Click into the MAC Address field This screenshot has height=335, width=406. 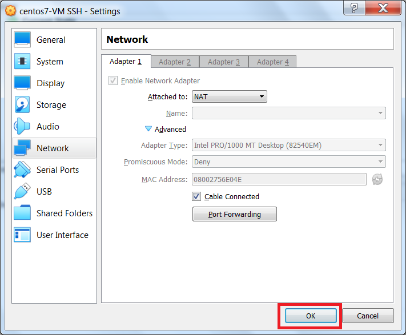[279, 180]
